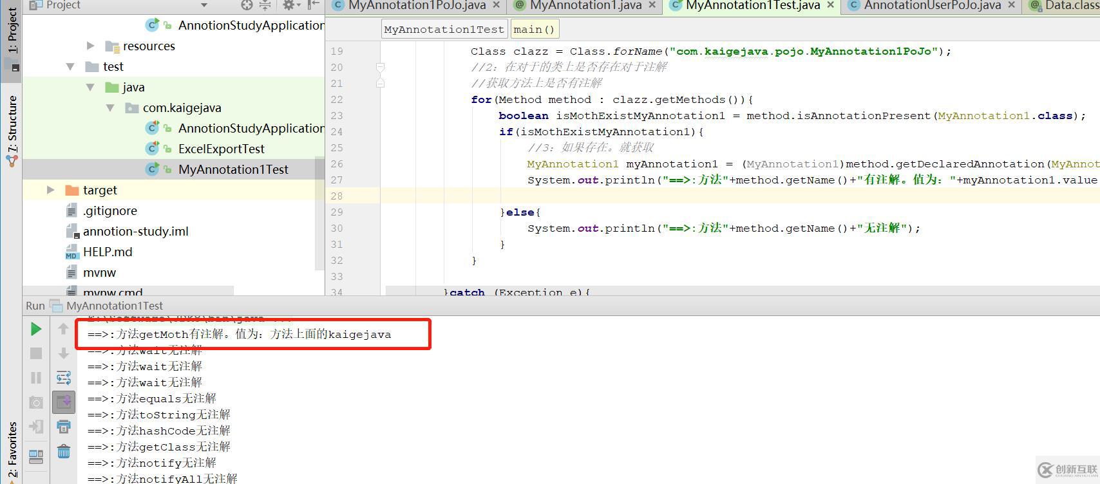This screenshot has width=1100, height=484.
Task: Toggle the Structure tool window
Action: pos(12,131)
